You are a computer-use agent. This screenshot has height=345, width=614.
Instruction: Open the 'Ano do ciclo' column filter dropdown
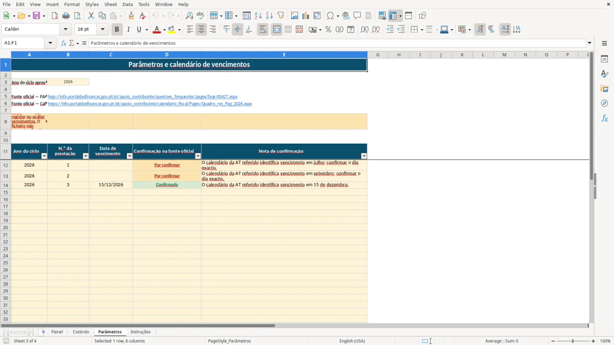[x=44, y=156]
